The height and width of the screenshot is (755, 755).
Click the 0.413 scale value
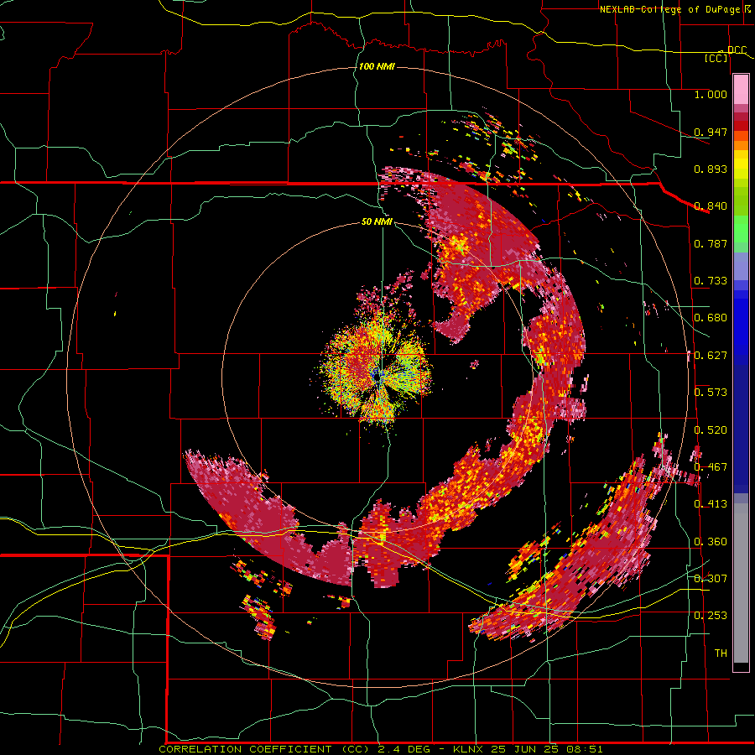[x=711, y=504]
